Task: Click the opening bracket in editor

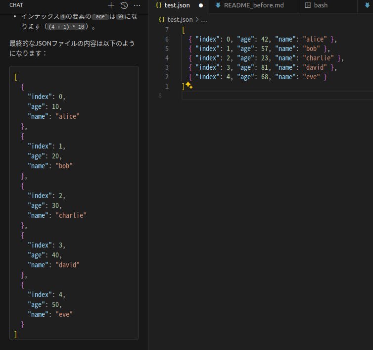Action: [183, 30]
